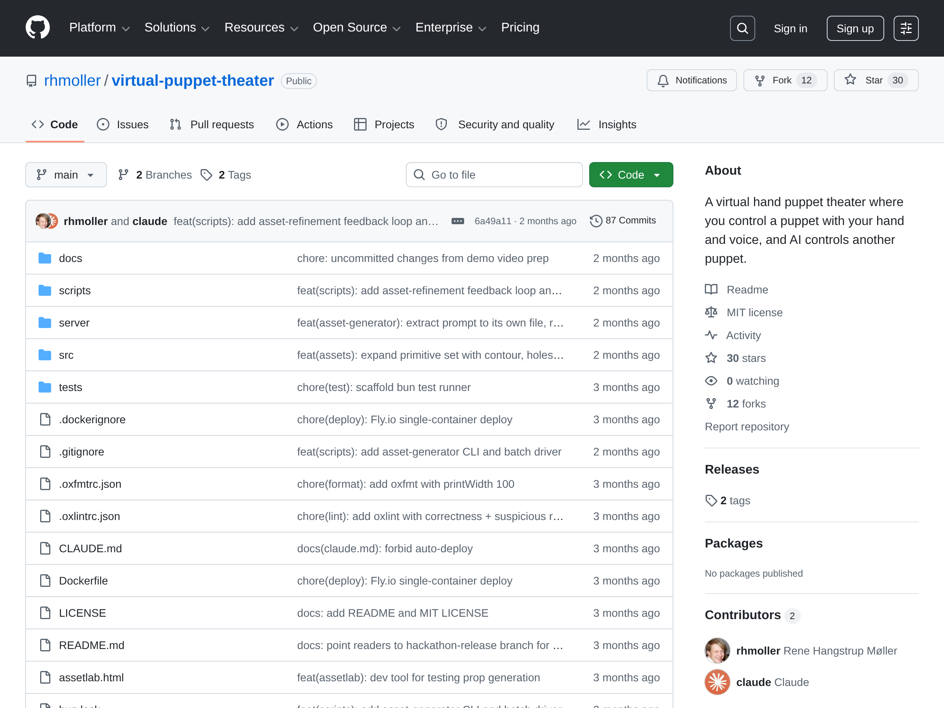
Task: Open the Insights tab
Action: tap(607, 125)
